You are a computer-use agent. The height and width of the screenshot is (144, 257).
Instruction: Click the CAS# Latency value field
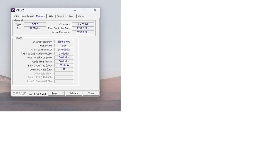[x=64, y=50]
